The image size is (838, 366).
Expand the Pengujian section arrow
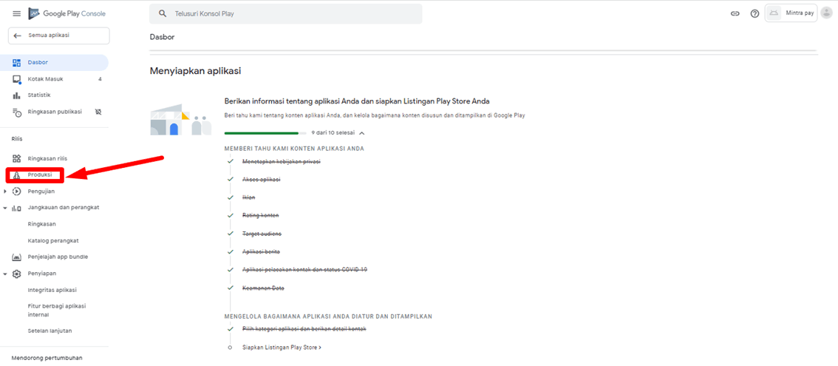pos(6,192)
